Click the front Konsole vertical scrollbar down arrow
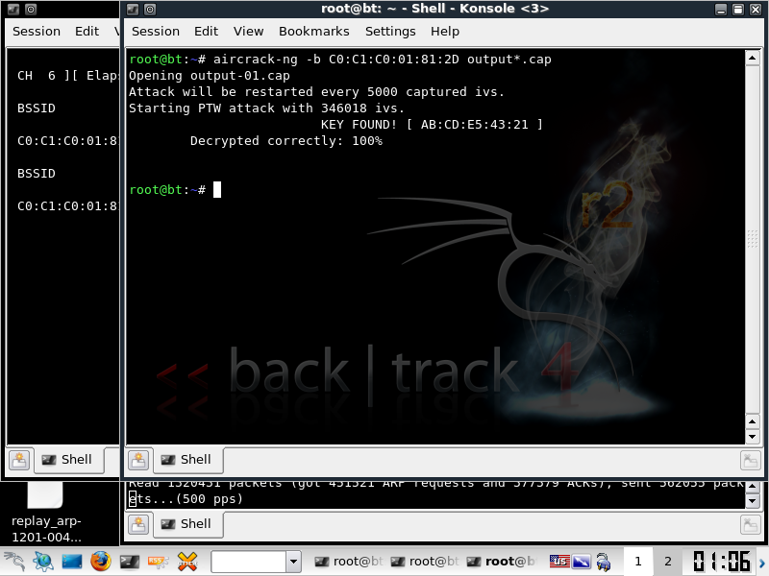 (x=754, y=436)
